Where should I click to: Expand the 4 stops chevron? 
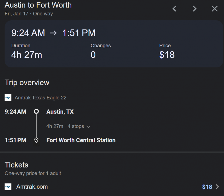tap(88, 126)
